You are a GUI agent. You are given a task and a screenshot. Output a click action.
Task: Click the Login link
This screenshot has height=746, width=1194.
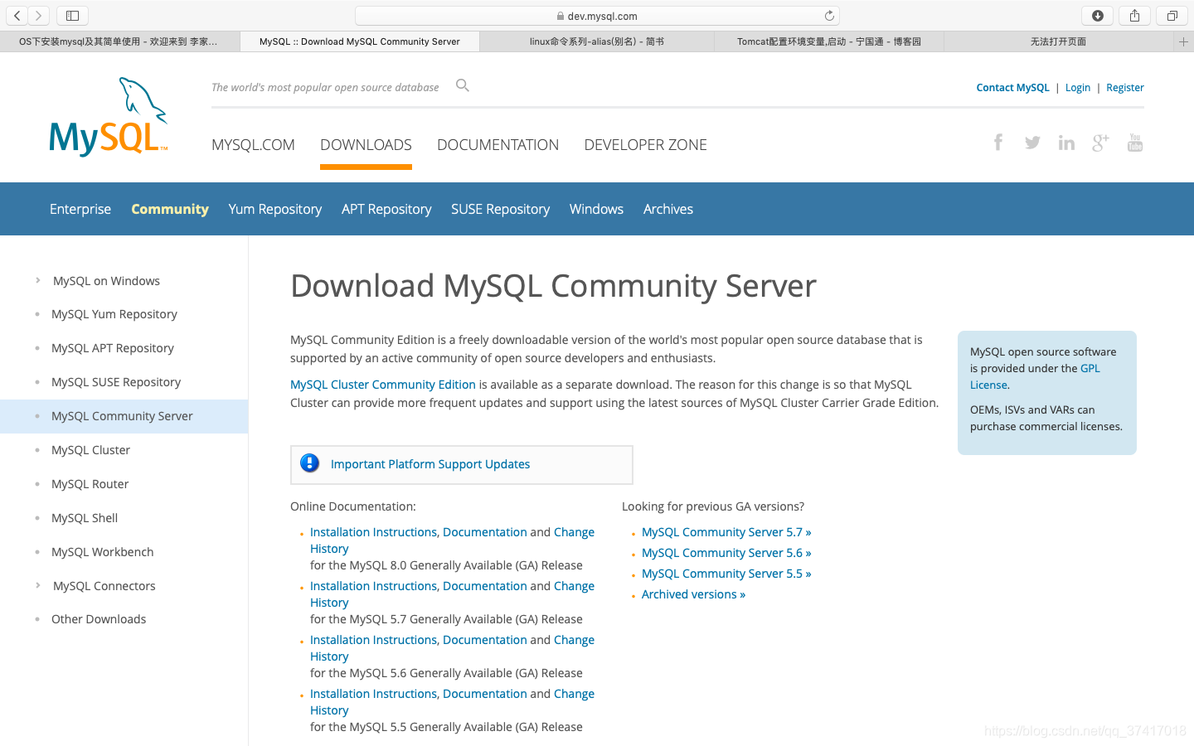point(1078,87)
